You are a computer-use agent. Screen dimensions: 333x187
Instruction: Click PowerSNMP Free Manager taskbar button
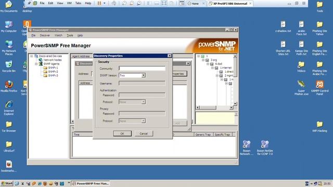(x=91, y=183)
